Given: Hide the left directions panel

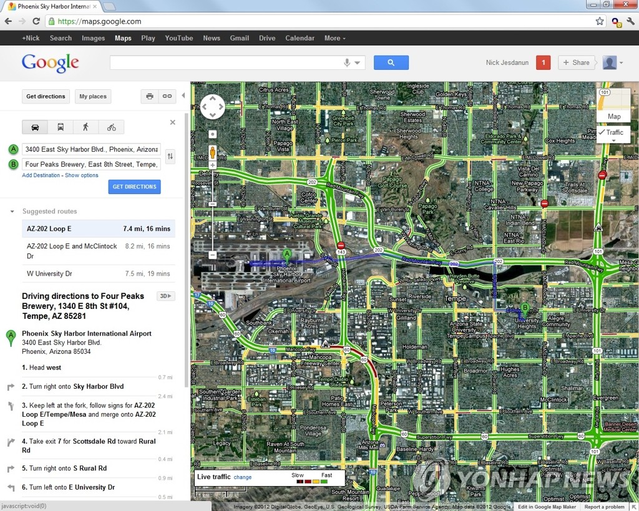Looking at the screenshot, I should pyautogui.click(x=183, y=96).
